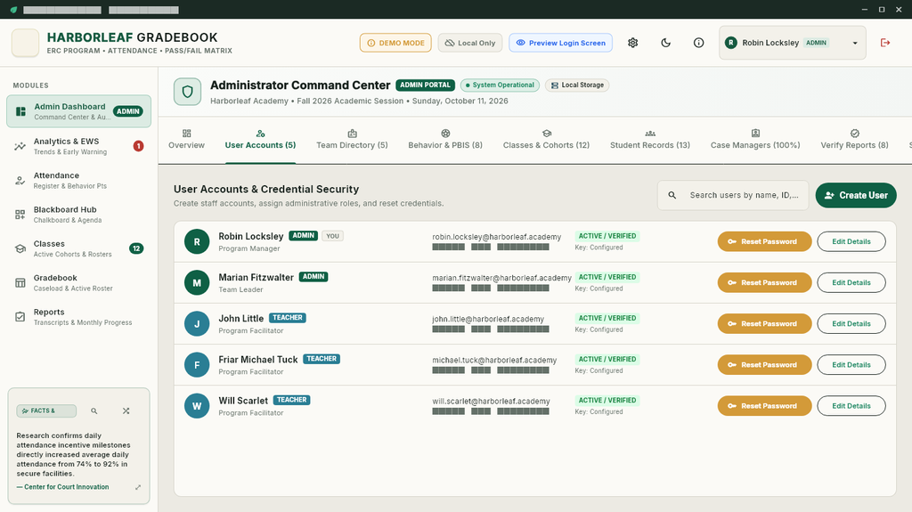Screen dimensions: 912x512
Task: Reset password for Will Scarlet
Action: [x=764, y=406]
